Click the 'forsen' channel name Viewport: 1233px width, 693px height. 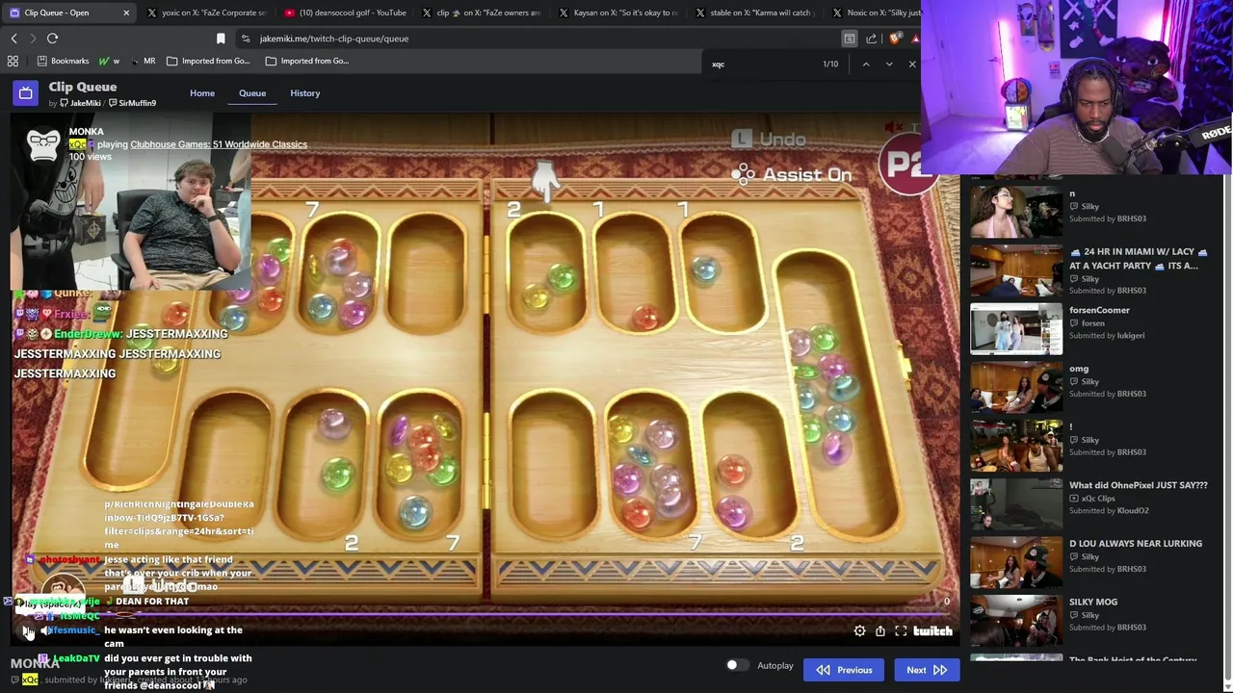(1093, 323)
